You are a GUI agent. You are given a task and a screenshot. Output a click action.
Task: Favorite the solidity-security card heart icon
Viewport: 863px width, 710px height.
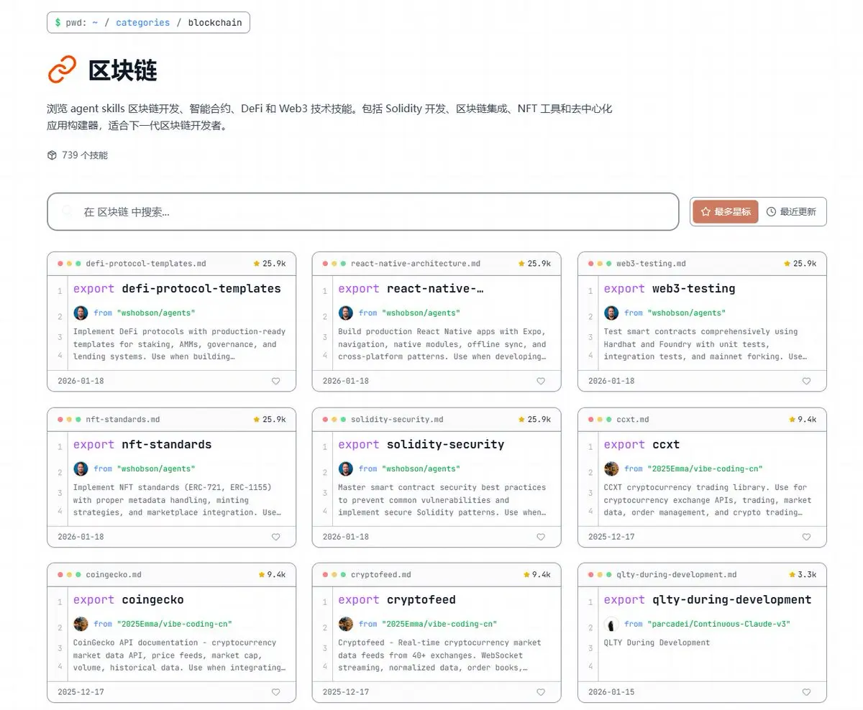[x=541, y=537]
